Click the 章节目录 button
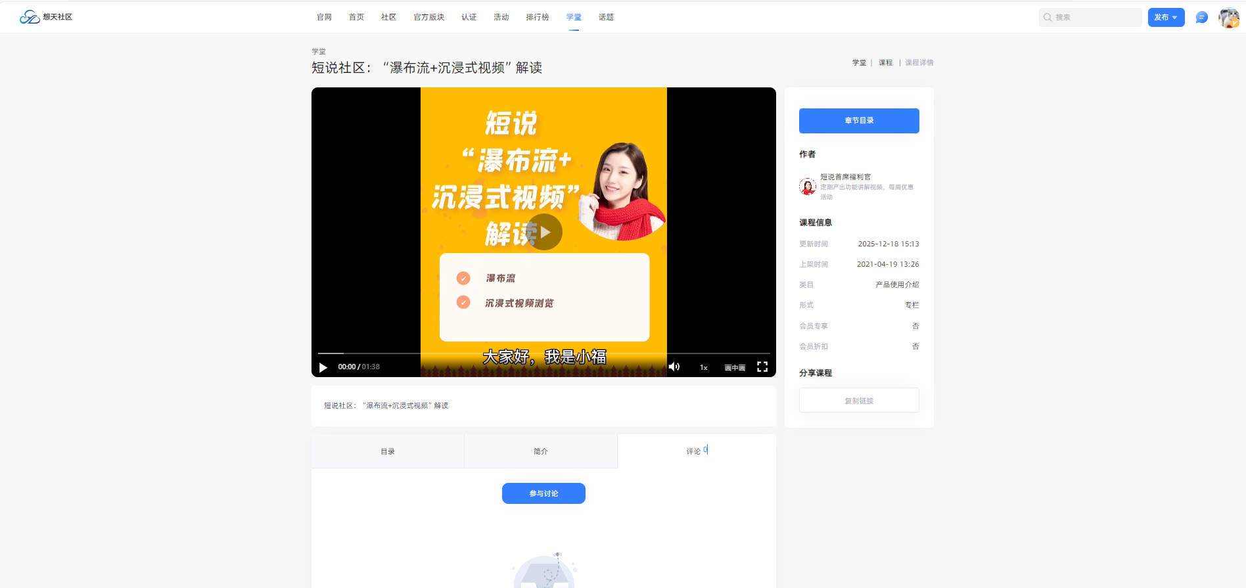The image size is (1246, 588). click(859, 121)
